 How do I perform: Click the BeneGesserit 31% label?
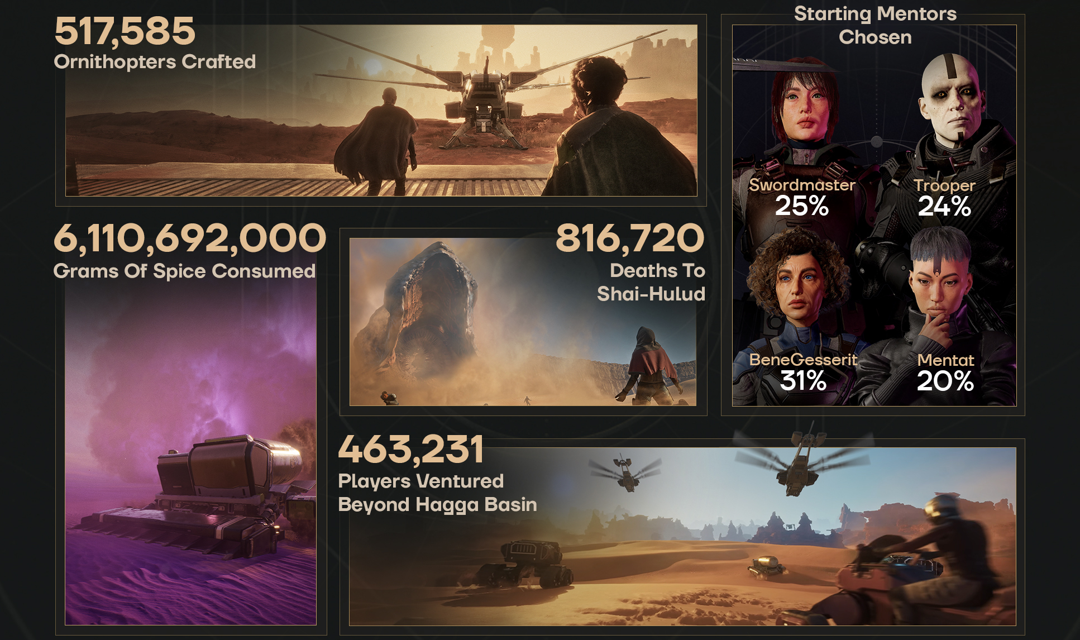click(803, 372)
